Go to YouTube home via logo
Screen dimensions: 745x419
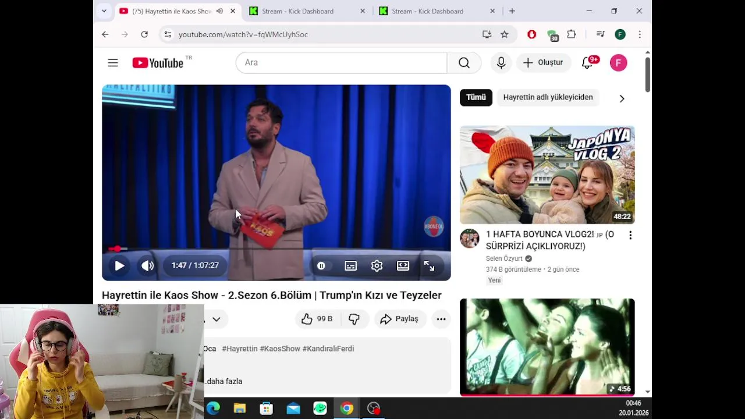158,63
